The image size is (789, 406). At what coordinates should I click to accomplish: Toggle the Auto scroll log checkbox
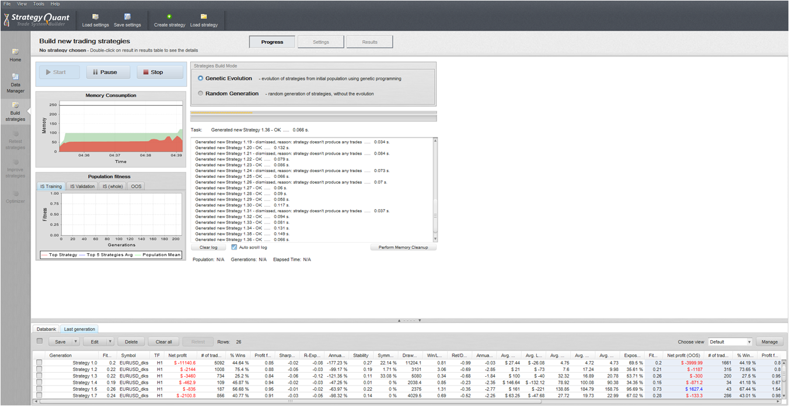(234, 247)
